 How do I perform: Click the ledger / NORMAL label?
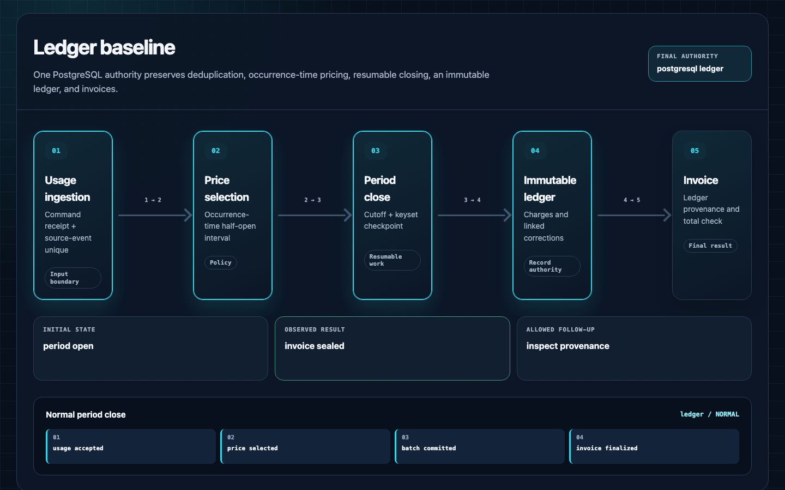pos(710,414)
